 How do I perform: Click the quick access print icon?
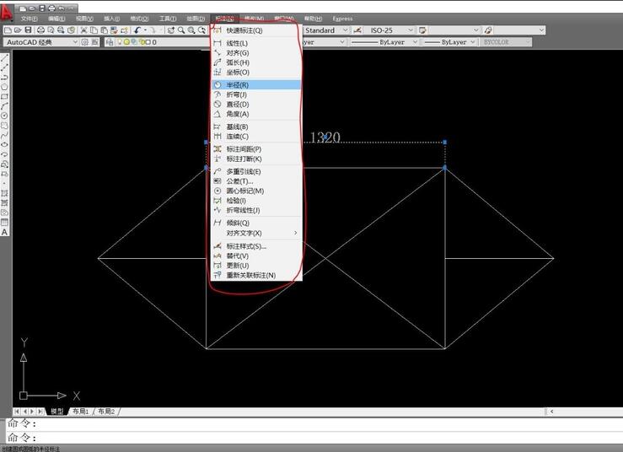pos(51,8)
